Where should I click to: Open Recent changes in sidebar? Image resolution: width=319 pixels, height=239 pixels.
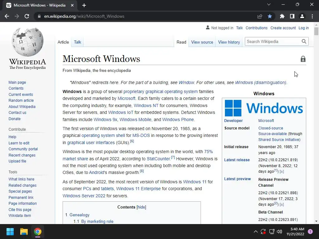tap(22, 155)
